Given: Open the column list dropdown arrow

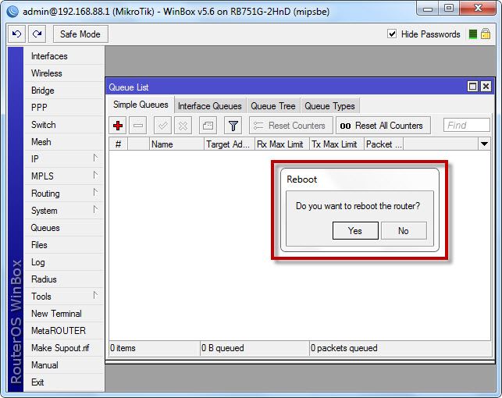Looking at the screenshot, I should [x=484, y=144].
